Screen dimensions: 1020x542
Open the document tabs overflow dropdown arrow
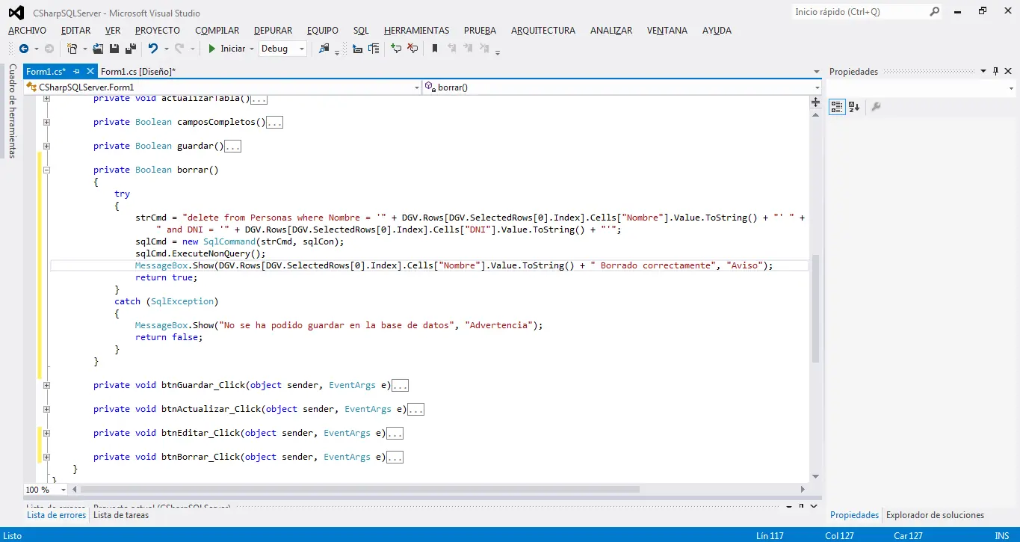816,72
